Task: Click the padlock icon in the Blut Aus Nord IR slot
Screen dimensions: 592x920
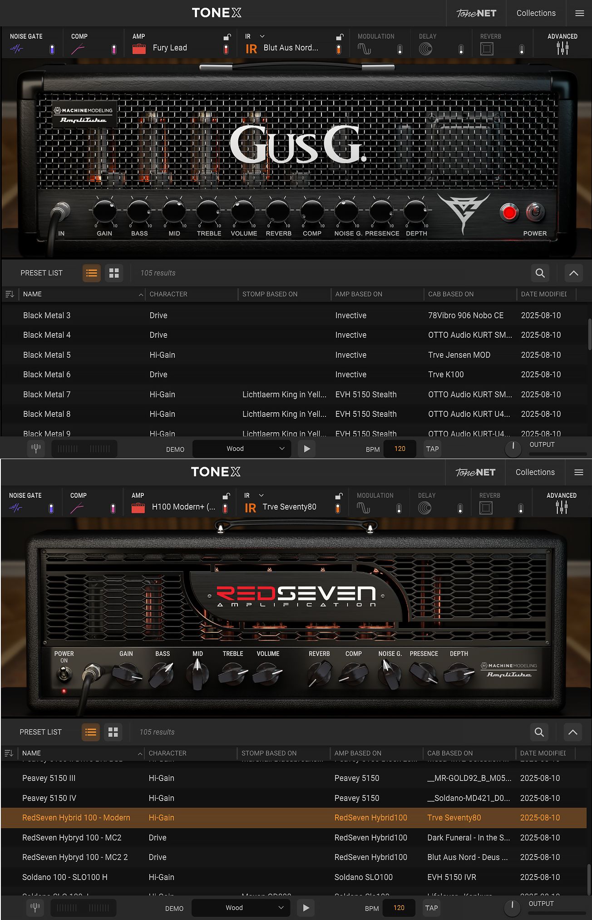Action: coord(339,37)
